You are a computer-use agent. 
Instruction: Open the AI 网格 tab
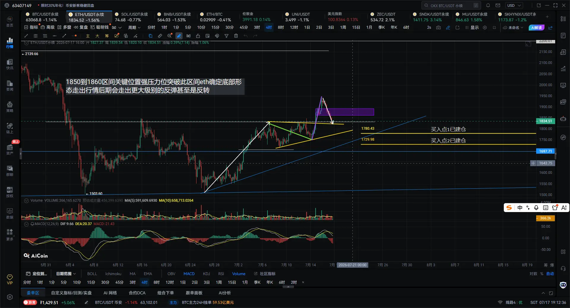point(110,293)
